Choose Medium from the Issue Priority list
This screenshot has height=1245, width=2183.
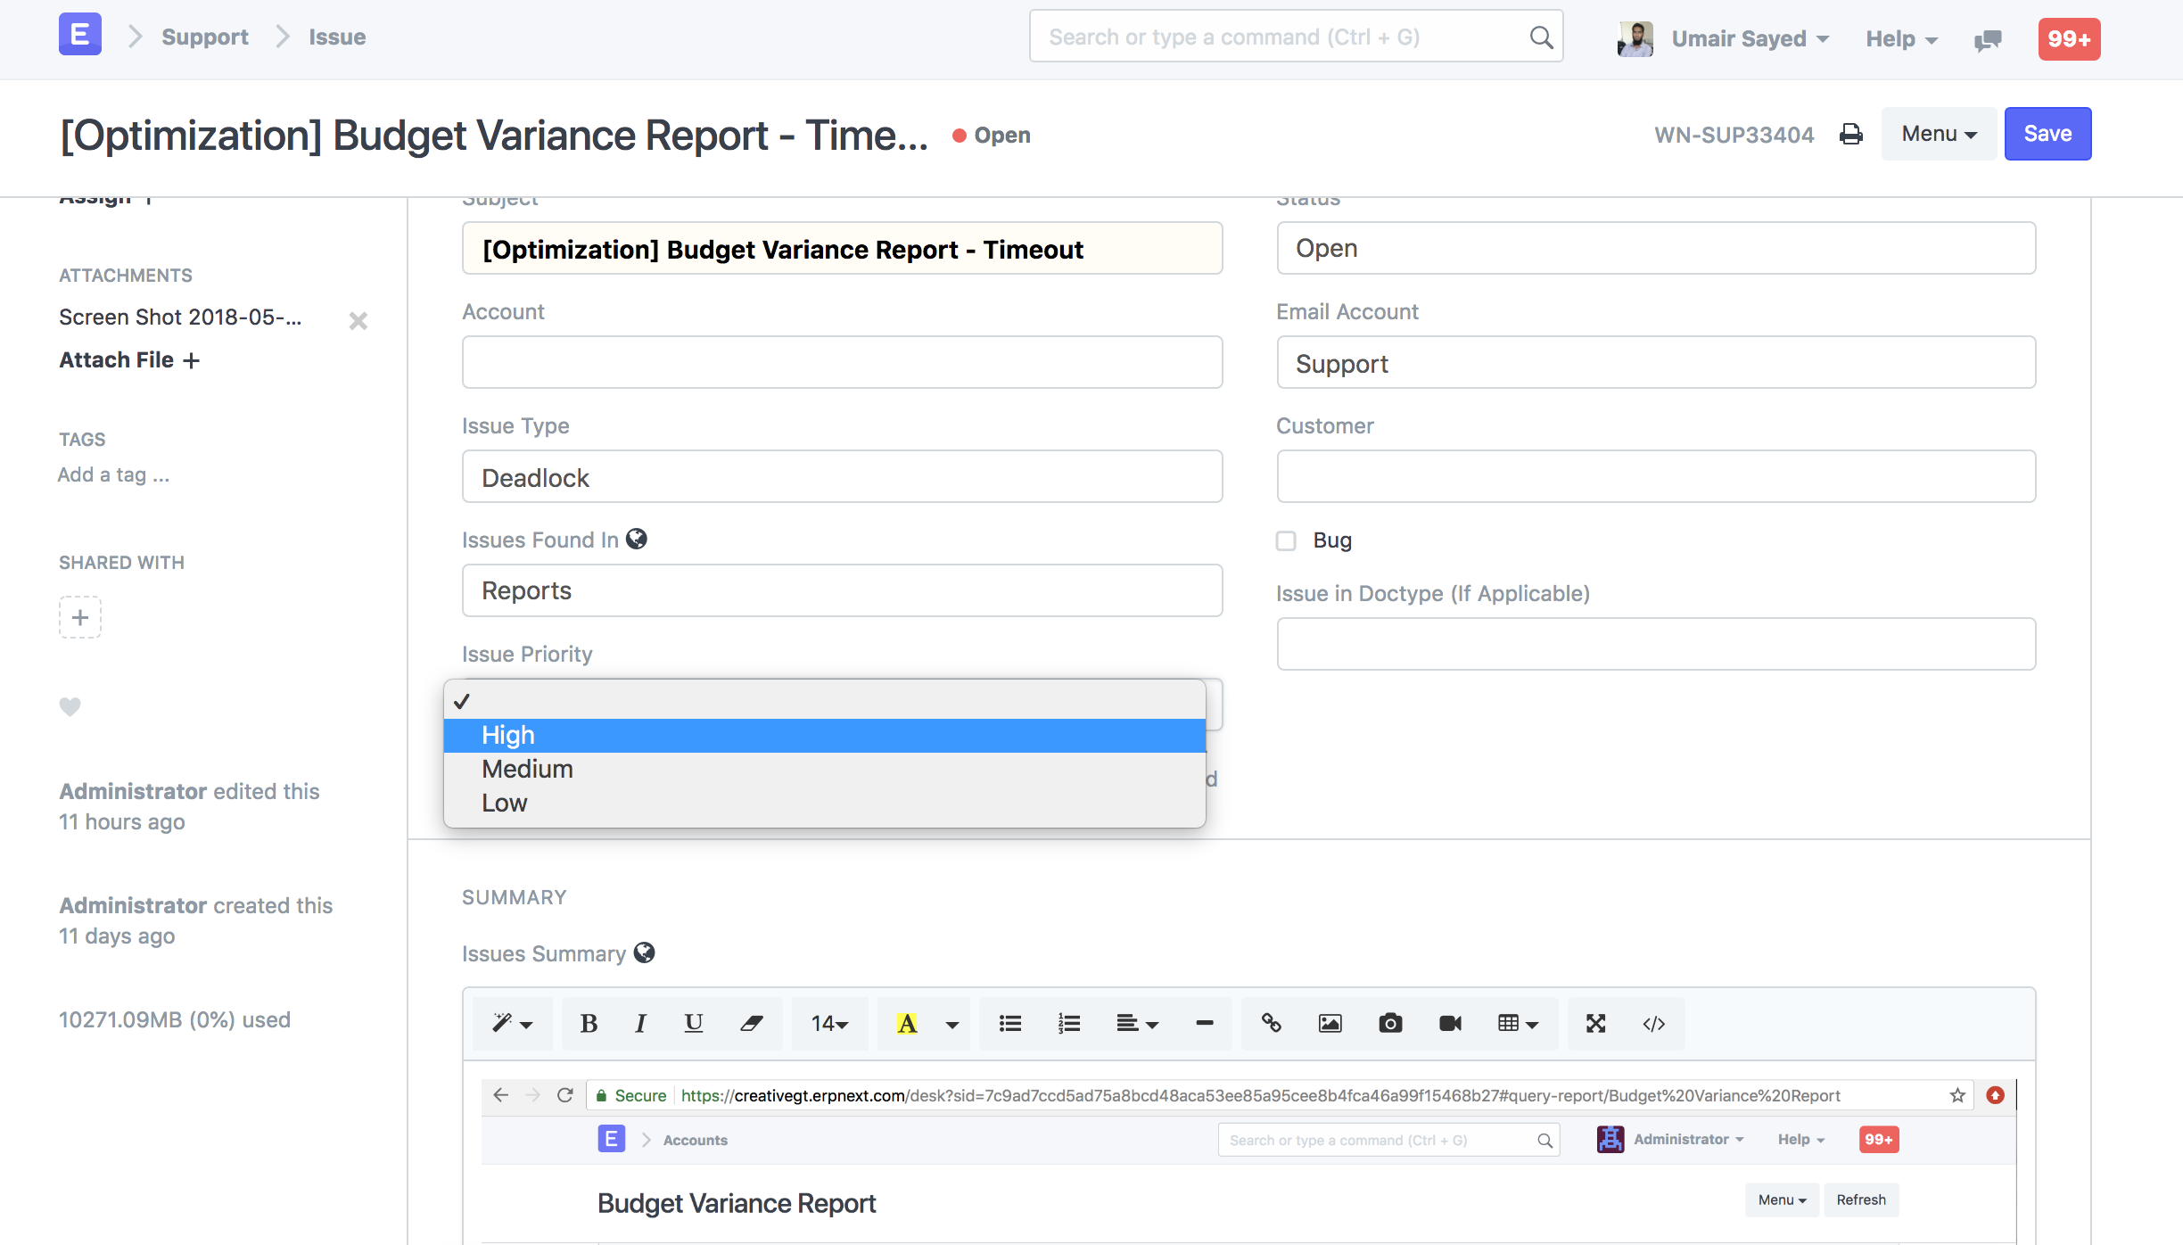825,770
